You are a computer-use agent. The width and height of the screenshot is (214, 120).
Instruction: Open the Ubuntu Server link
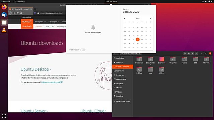coord(34,111)
